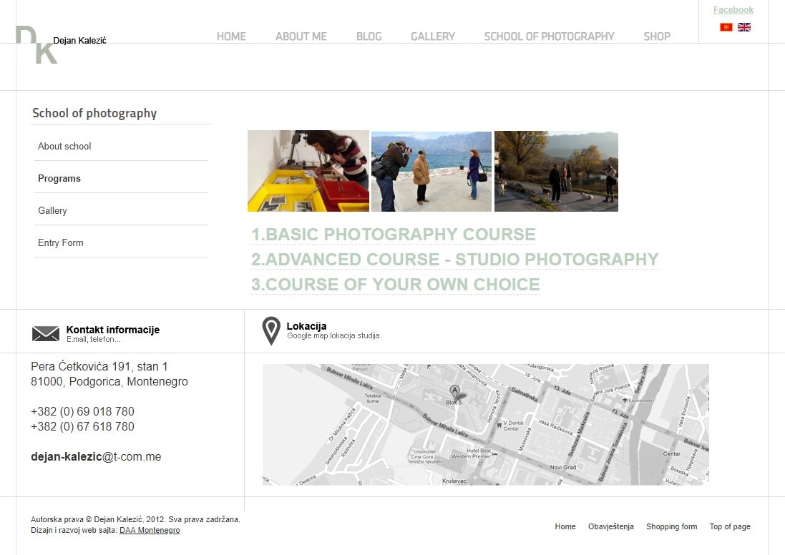Viewport: 785px width, 555px height.
Task: Open 1.Basic Photography Course link
Action: coord(394,234)
